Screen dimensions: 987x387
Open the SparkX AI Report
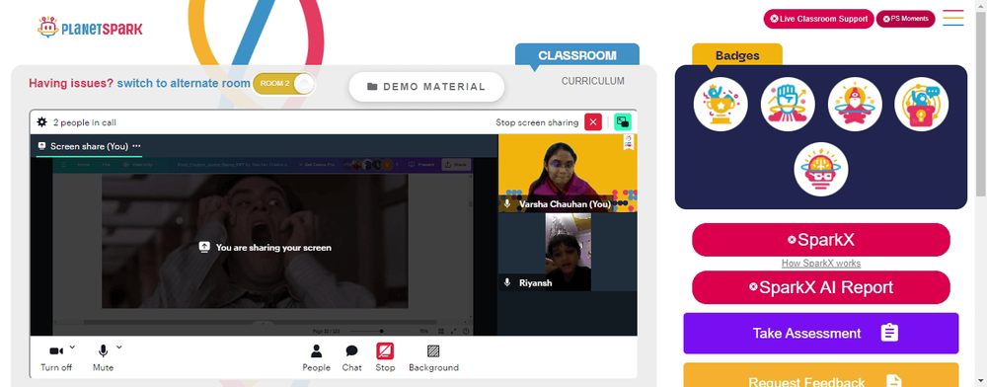pos(821,287)
